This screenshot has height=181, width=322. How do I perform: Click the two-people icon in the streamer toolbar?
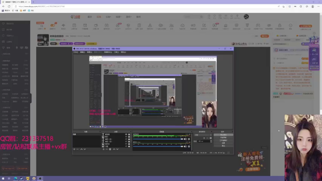coord(171,25)
